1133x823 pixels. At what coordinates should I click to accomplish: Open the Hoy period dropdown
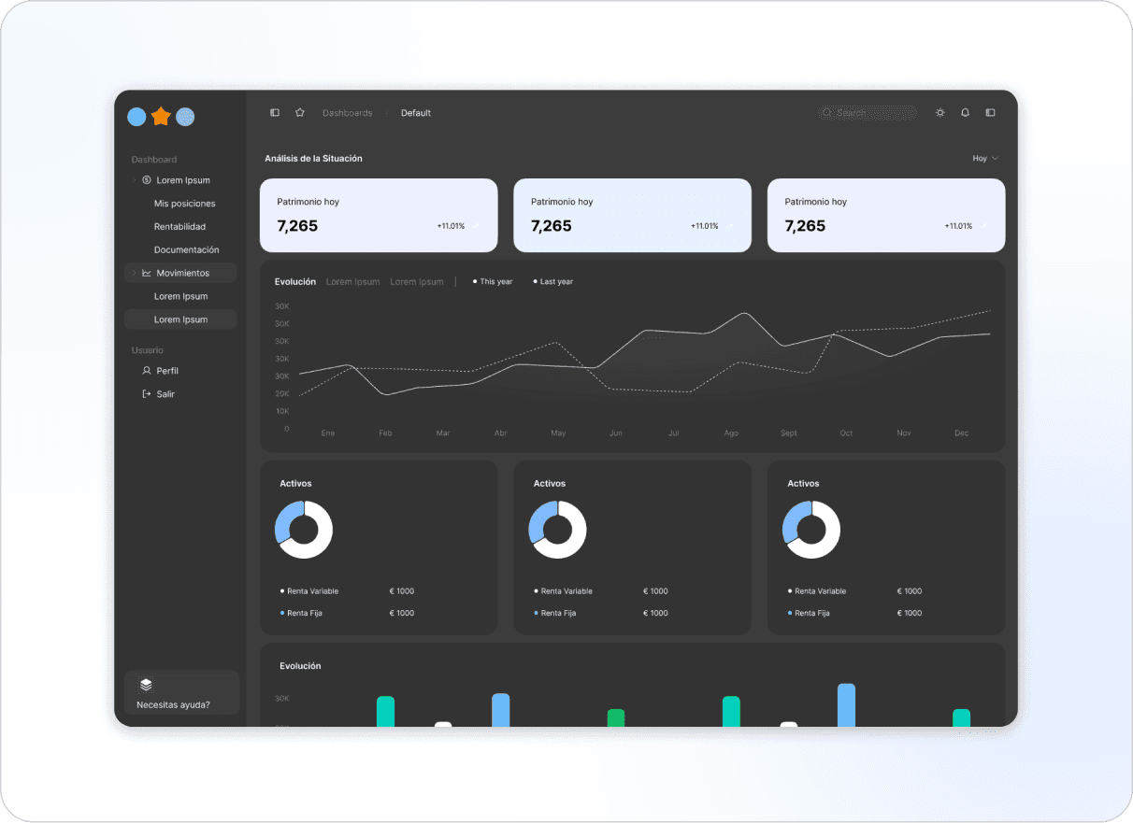click(985, 159)
